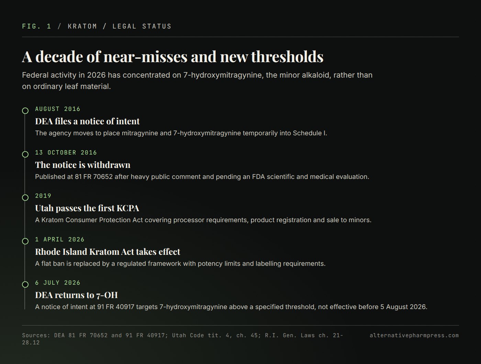Image resolution: width=481 pixels, height=364 pixels.
Task: Click the '13 OCTOBER 2016' date label
Action: (66, 152)
